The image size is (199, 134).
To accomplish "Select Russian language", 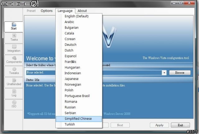I will [x=79, y=107].
